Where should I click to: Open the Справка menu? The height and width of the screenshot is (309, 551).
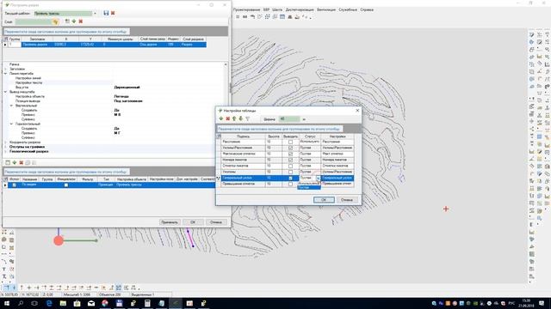point(367,9)
